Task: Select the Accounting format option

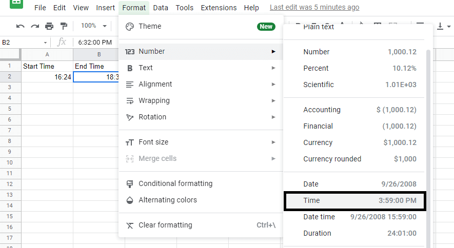Action: coord(355,110)
